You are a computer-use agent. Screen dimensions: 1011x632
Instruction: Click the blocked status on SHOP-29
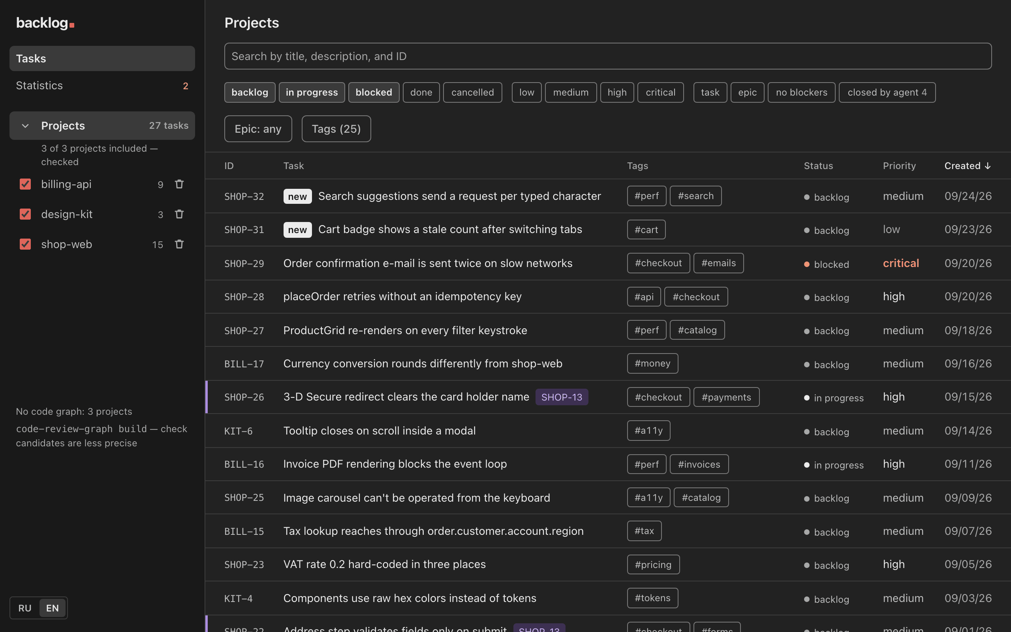point(826,264)
